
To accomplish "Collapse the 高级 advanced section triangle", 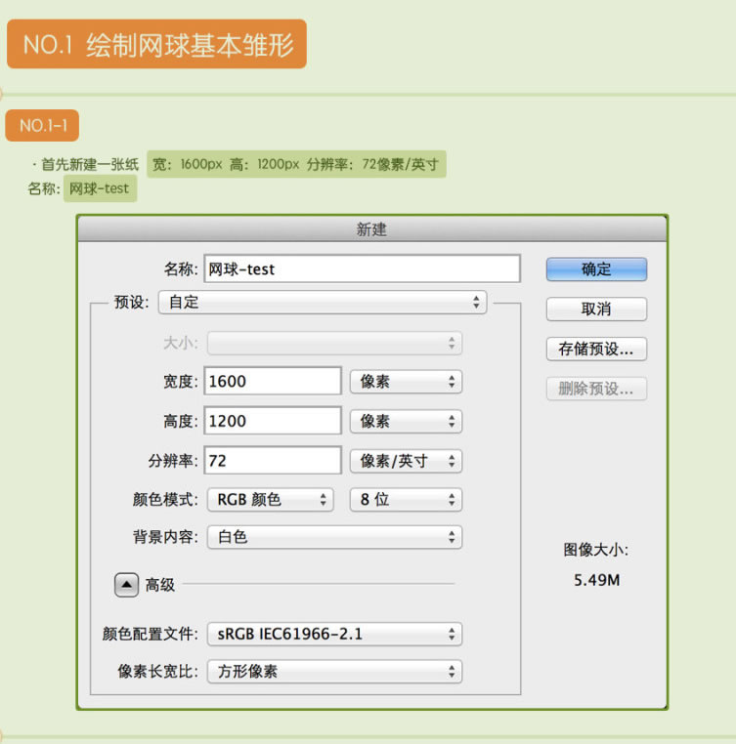I will [126, 585].
